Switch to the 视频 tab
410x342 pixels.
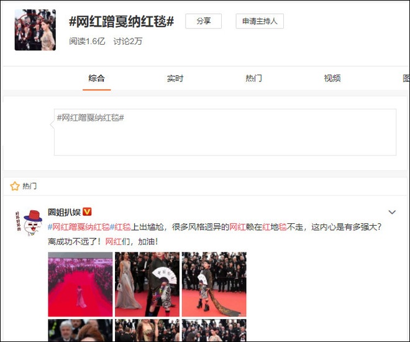coord(332,78)
